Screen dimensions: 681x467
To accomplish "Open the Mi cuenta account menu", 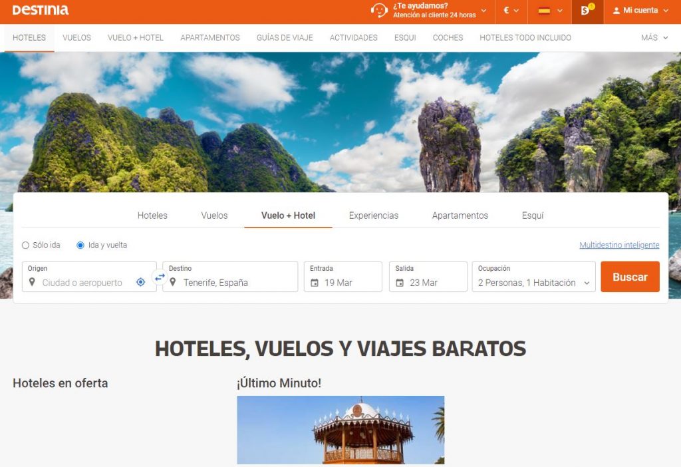I will pos(640,11).
